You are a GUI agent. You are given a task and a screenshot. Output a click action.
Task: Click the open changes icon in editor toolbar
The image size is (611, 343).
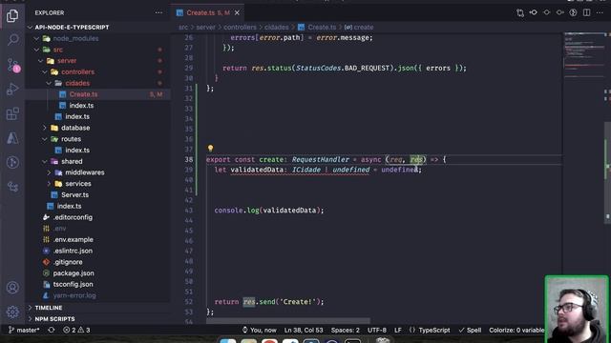click(x=520, y=12)
